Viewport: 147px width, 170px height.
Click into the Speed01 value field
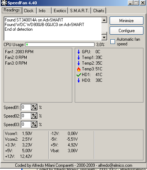click(x=26, y=107)
